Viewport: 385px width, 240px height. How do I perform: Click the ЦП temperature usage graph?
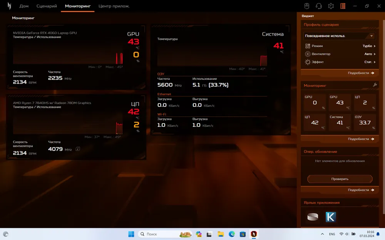click(68, 122)
